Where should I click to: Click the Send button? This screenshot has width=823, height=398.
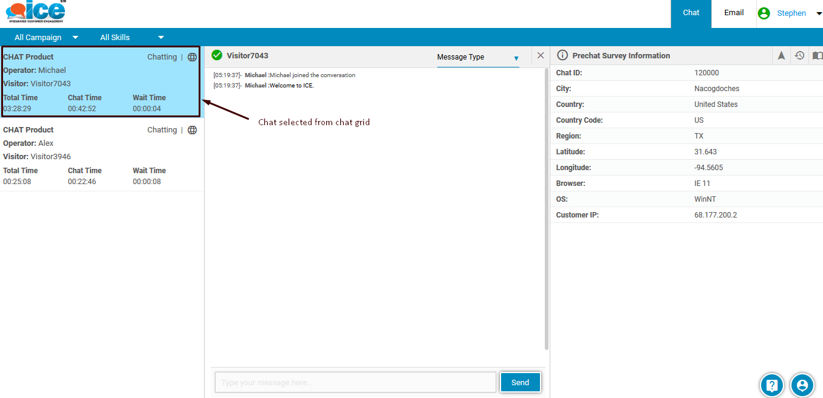(520, 382)
